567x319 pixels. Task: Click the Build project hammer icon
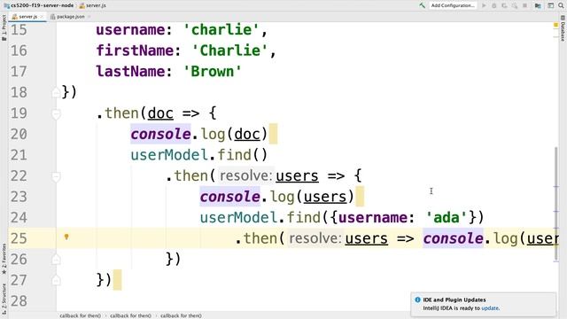[x=422, y=5]
